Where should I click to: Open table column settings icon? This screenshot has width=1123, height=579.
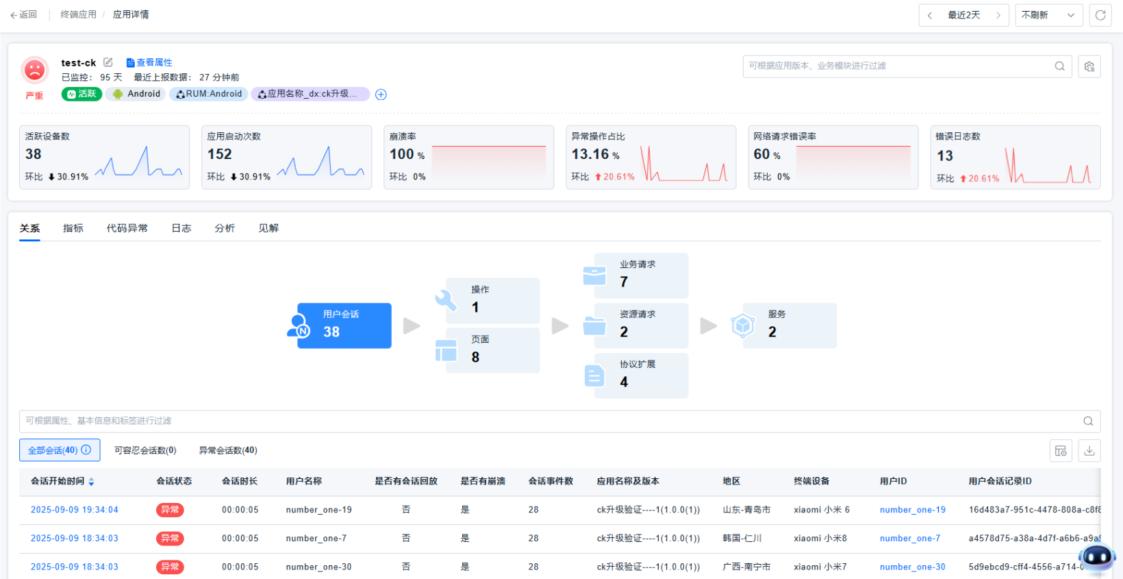click(1061, 451)
